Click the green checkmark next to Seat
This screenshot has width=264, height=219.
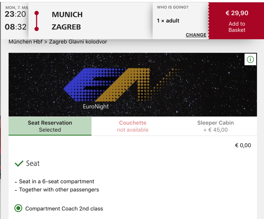(19, 163)
